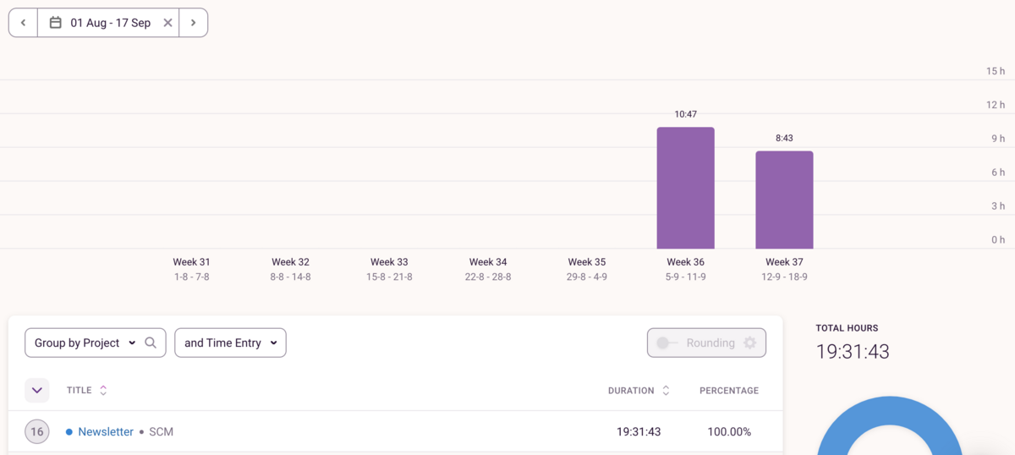Select the Week 37 bar in chart
1015x455 pixels.
[784, 200]
